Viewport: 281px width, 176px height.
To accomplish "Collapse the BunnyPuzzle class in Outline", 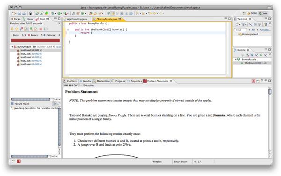I will click(236, 59).
